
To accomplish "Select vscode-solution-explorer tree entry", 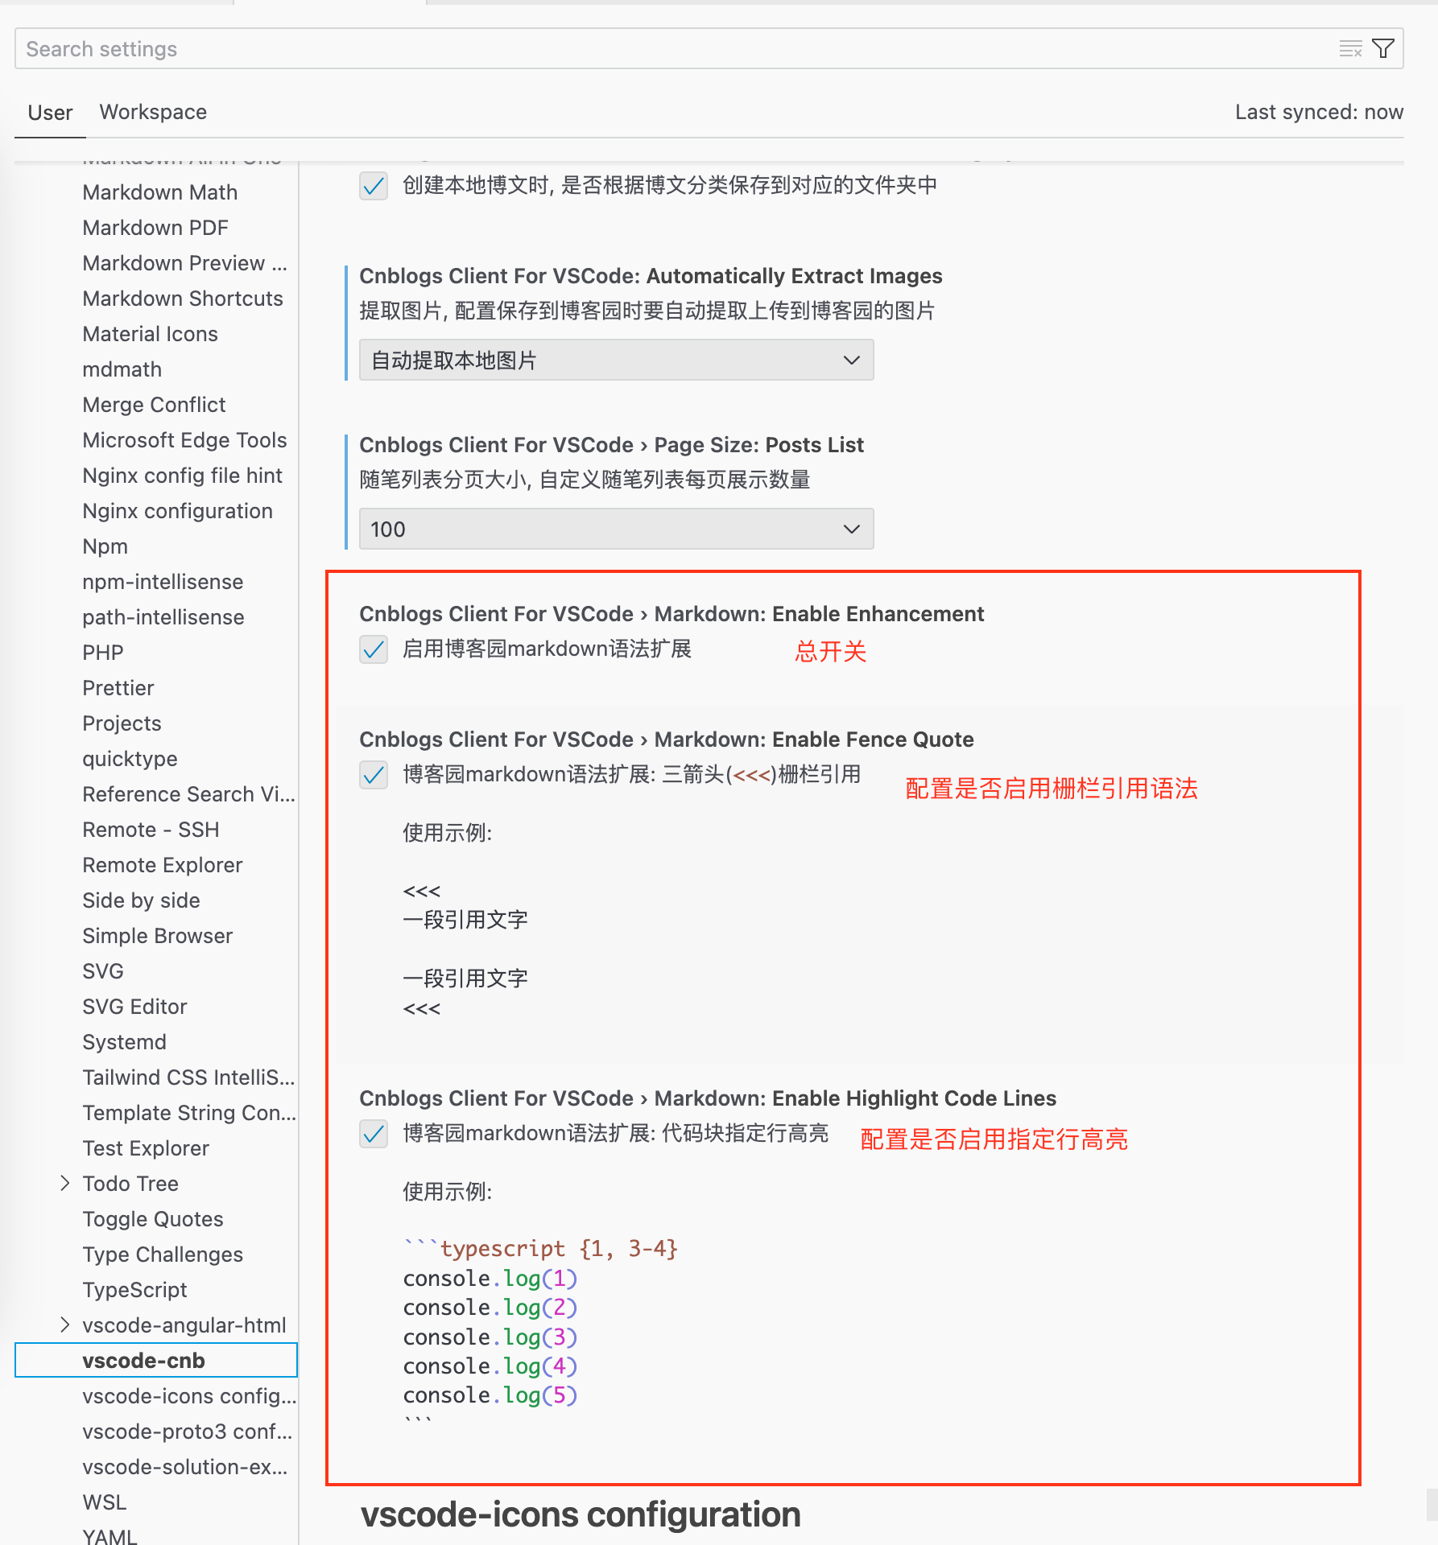I will pos(184,1467).
